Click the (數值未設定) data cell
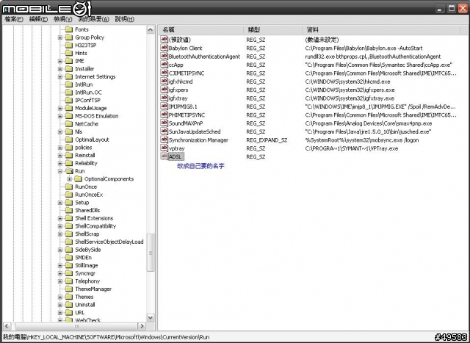Screen dimensions: 470x343 pos(322,40)
